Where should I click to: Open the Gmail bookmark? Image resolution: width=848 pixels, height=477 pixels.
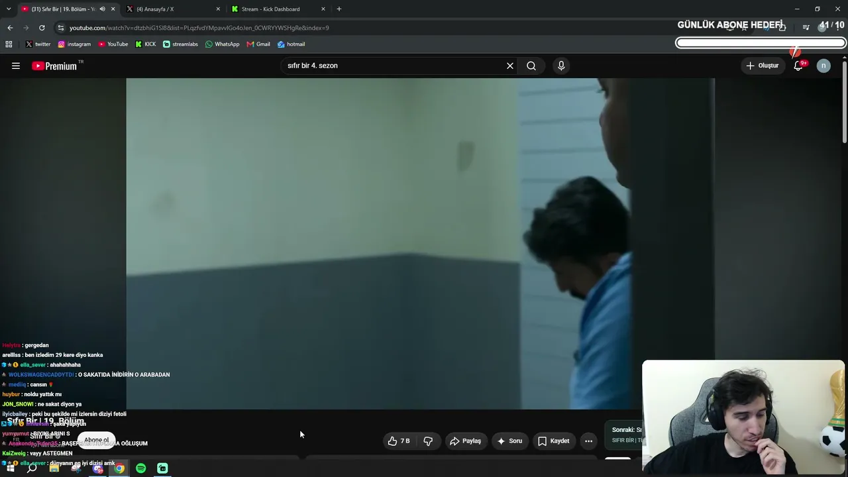click(258, 44)
